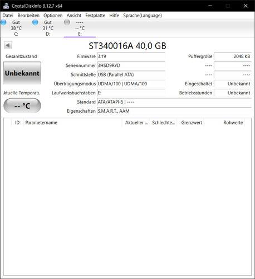Click the CrystalDiskInfo title bar app icon
255x279 pixels.
[x=6, y=6]
